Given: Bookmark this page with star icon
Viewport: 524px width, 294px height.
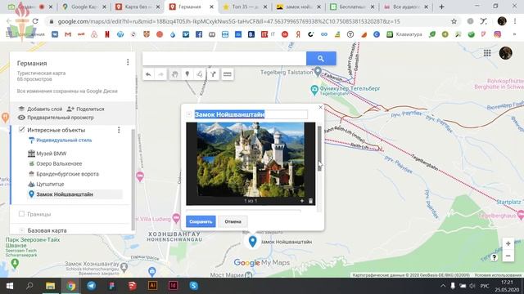Looking at the screenshot, I should 454,21.
